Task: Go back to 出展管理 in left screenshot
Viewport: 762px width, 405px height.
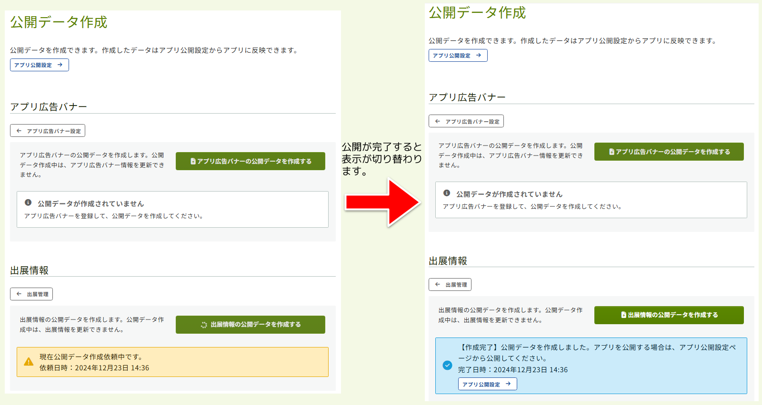Action: (31, 294)
